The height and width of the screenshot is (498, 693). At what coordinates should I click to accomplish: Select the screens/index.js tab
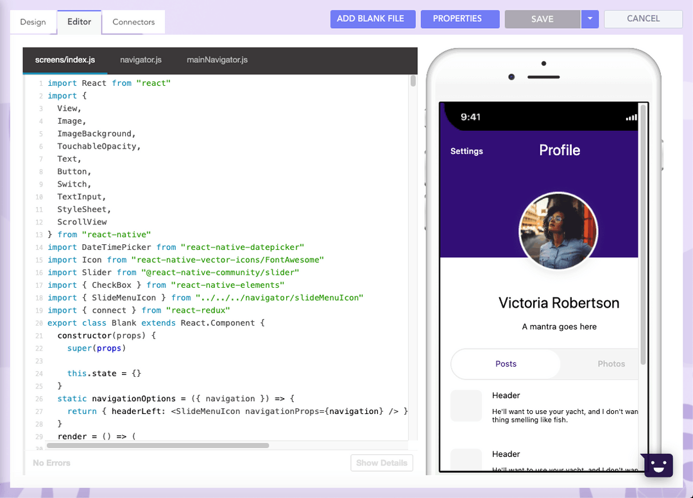pyautogui.click(x=64, y=60)
